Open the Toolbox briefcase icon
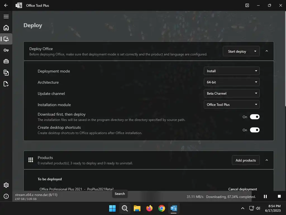Image resolution: width=286 pixels, height=215 pixels. click(x=6, y=61)
